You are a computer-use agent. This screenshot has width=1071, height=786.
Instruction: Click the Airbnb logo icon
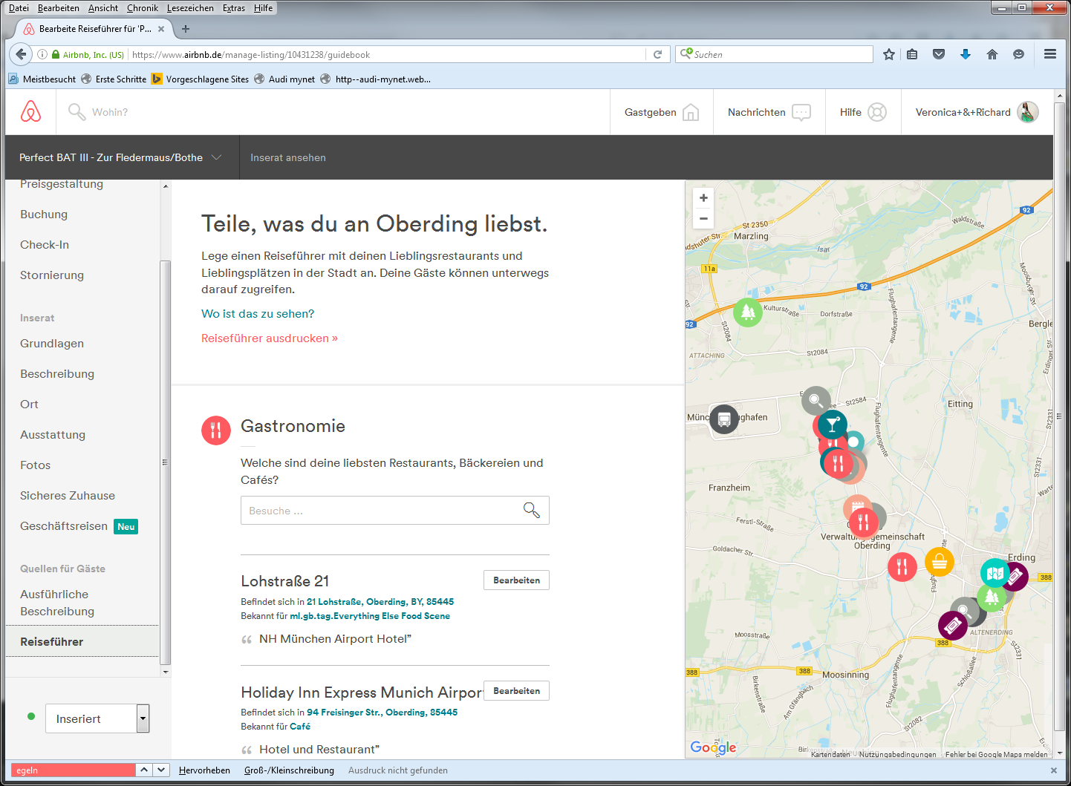point(30,111)
